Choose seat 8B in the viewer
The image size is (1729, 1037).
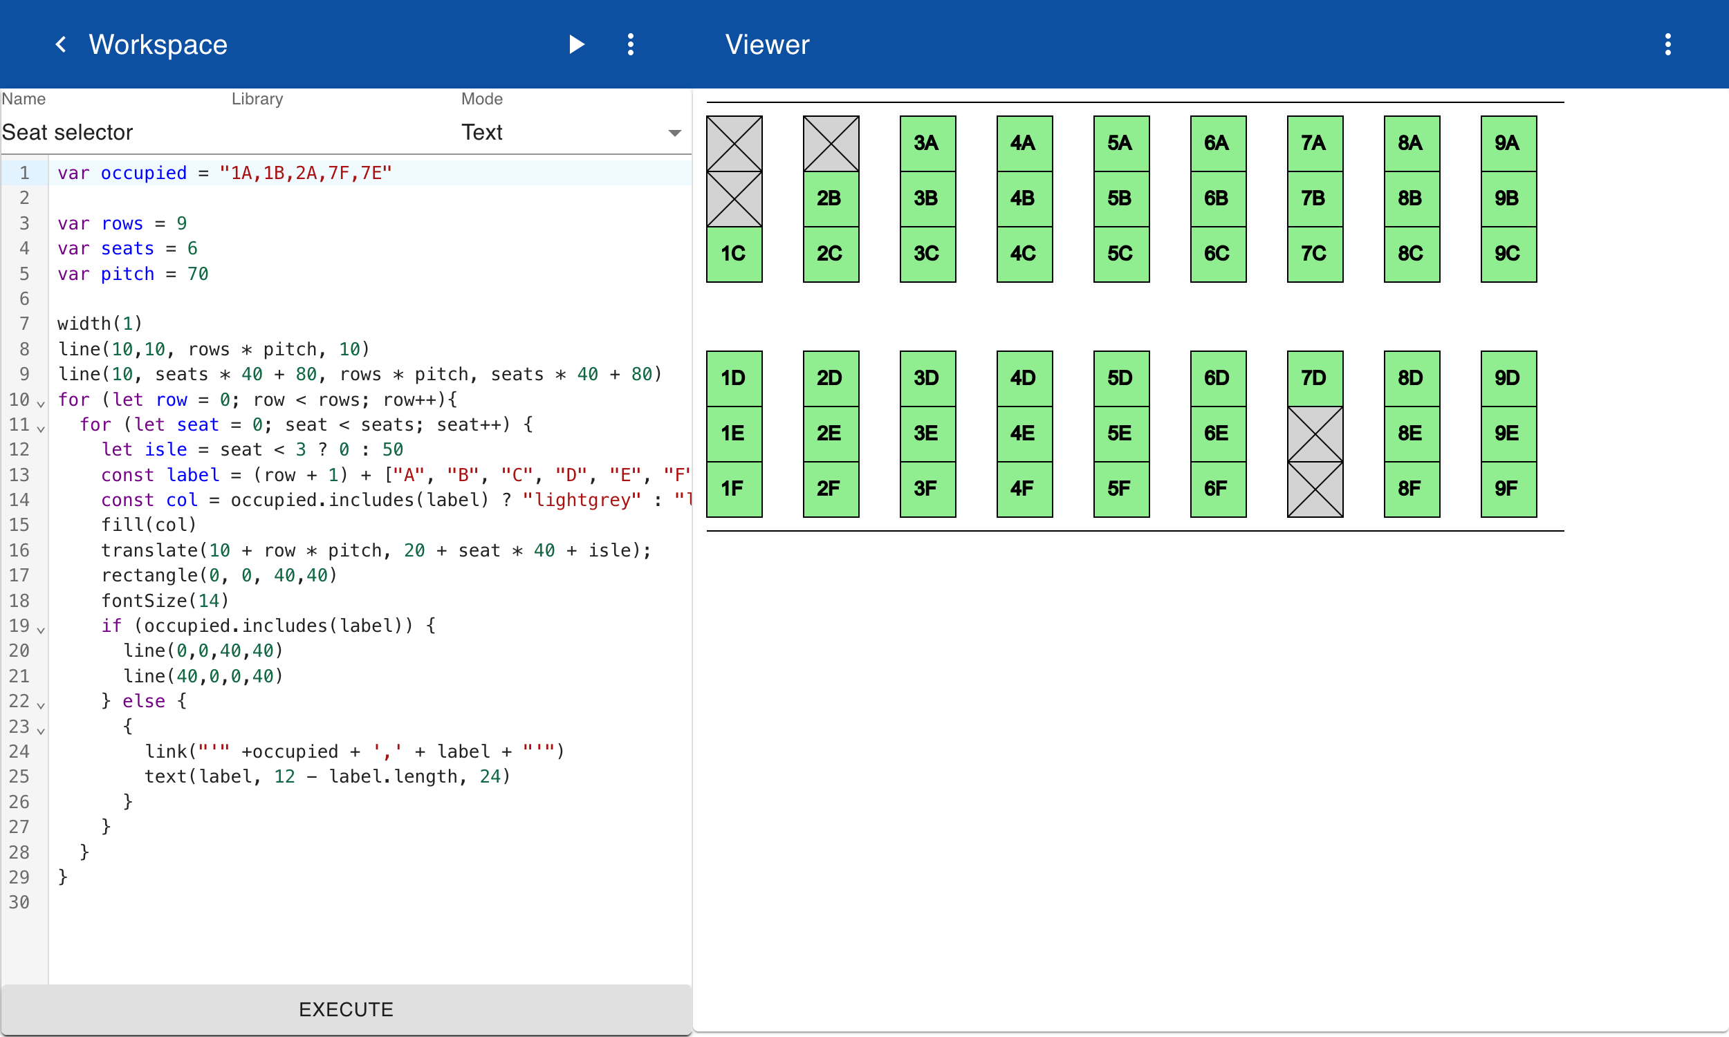[1411, 198]
